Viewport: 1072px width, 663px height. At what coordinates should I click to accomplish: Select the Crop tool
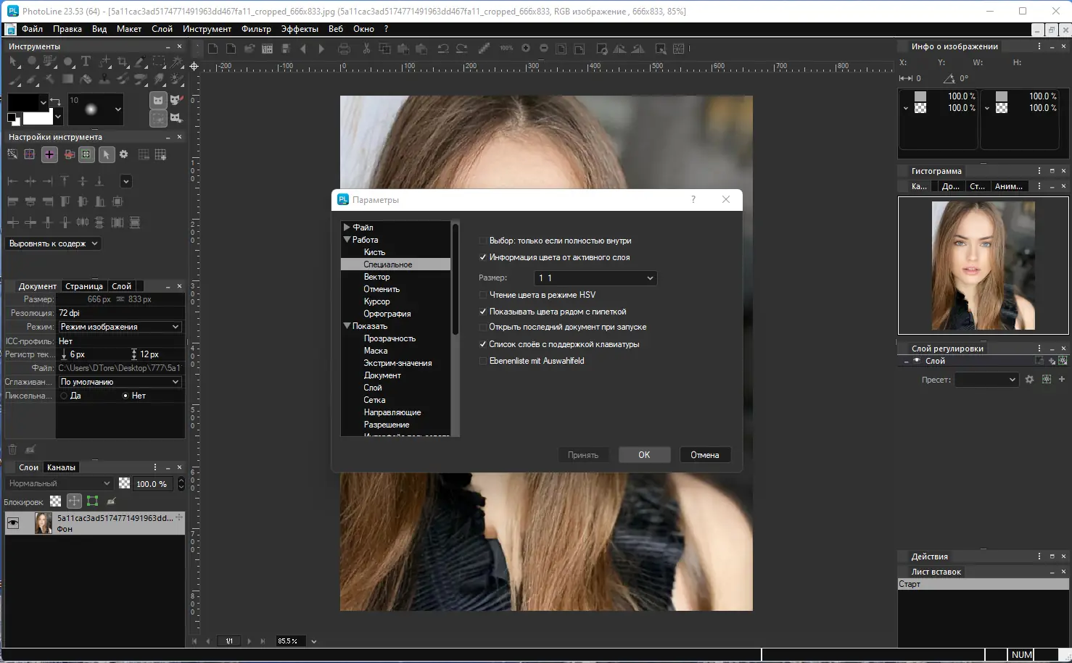pyautogui.click(x=123, y=62)
